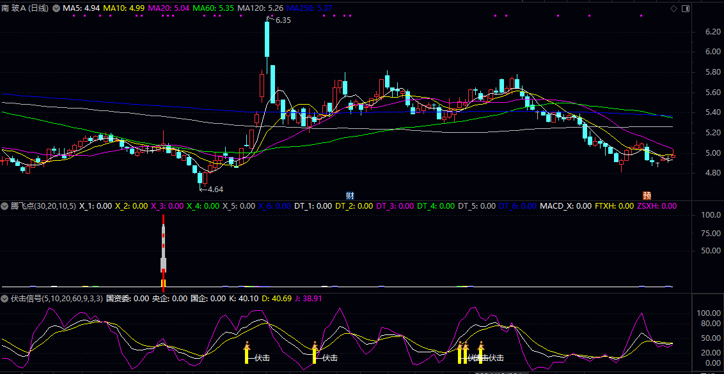The image size is (724, 374).
Task: Click the blue 财 financial marker
Action: 350,195
